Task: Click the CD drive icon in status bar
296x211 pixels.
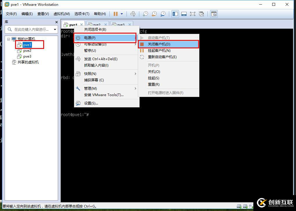Action: point(251,206)
